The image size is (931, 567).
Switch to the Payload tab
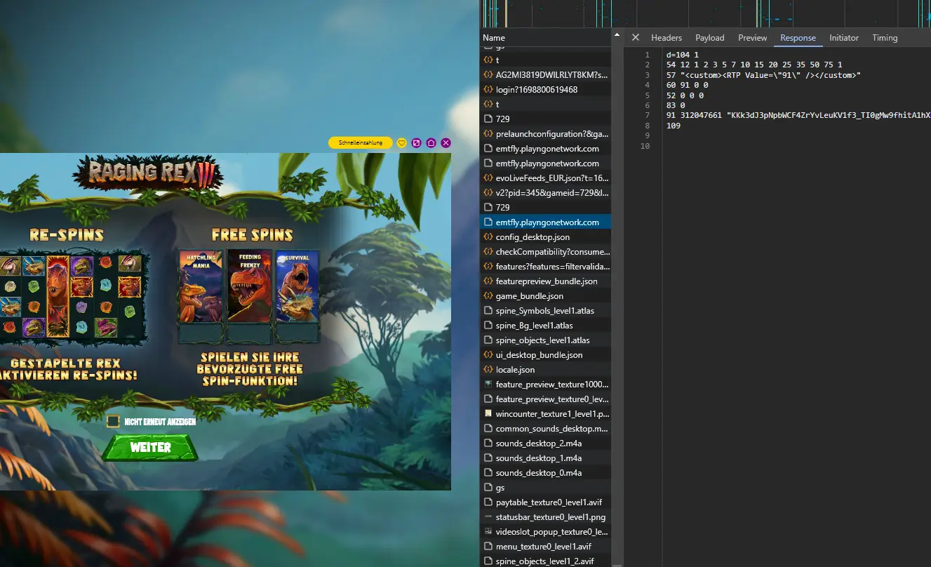710,38
